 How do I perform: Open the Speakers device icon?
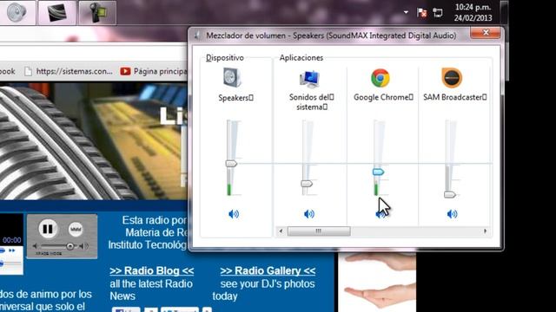point(233,78)
